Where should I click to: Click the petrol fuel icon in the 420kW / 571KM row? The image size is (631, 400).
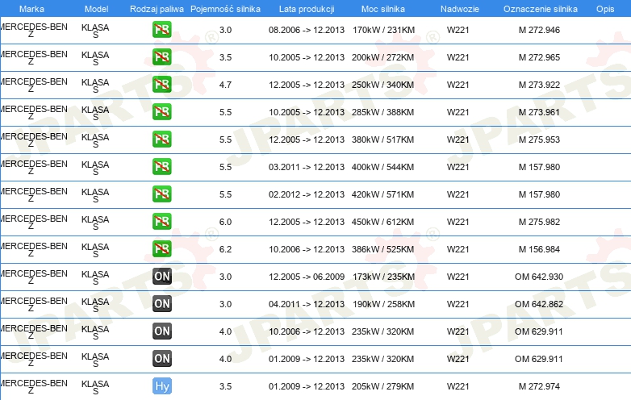point(161,194)
